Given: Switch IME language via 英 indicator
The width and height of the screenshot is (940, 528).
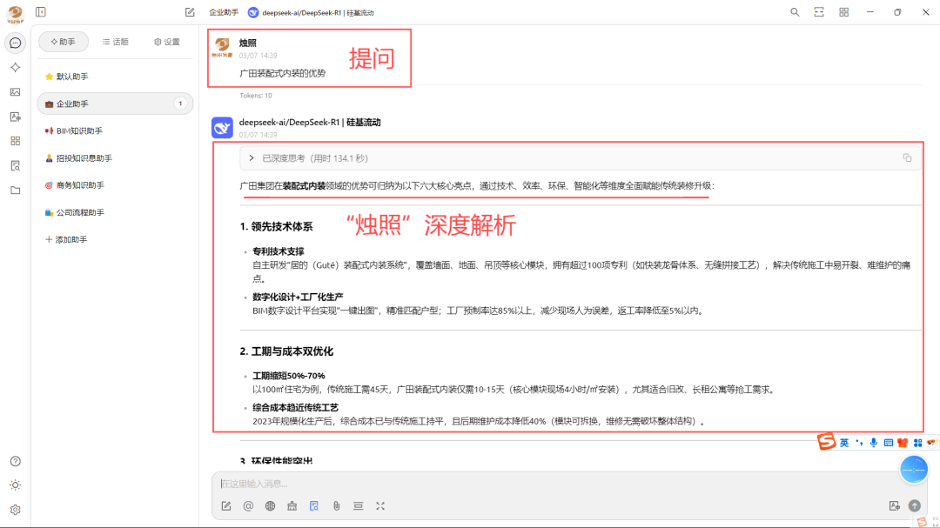Looking at the screenshot, I should tap(844, 443).
